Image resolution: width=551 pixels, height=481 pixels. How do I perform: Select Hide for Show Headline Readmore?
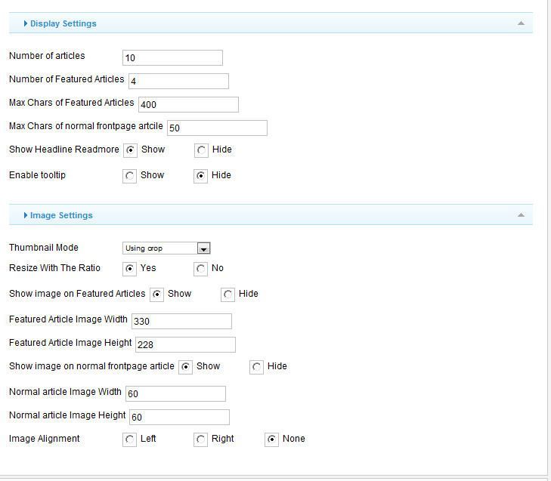point(201,150)
